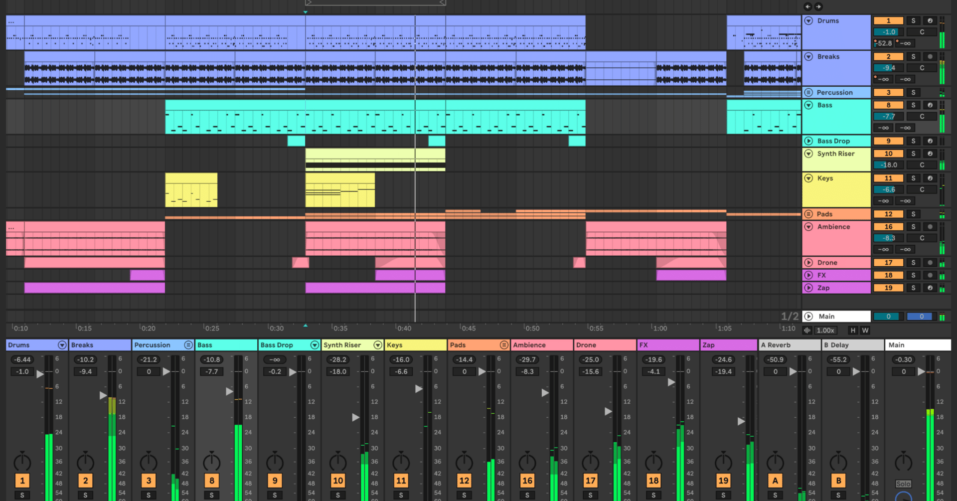The image size is (957, 501).
Task: Click the forward navigation arrow at top right
Action: [818, 6]
